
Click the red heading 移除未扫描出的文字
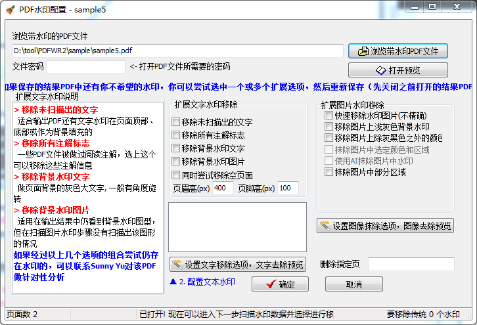click(56, 110)
